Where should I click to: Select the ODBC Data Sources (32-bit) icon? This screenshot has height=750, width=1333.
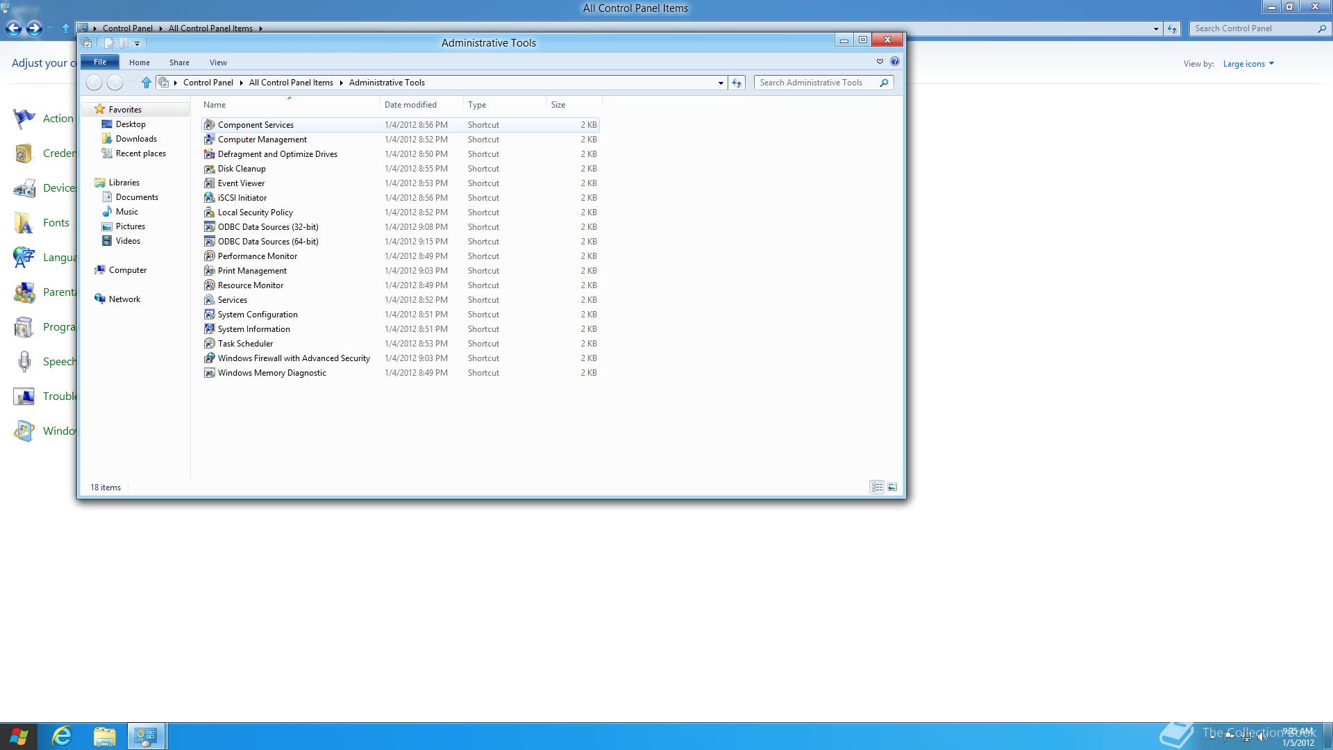[x=209, y=227]
